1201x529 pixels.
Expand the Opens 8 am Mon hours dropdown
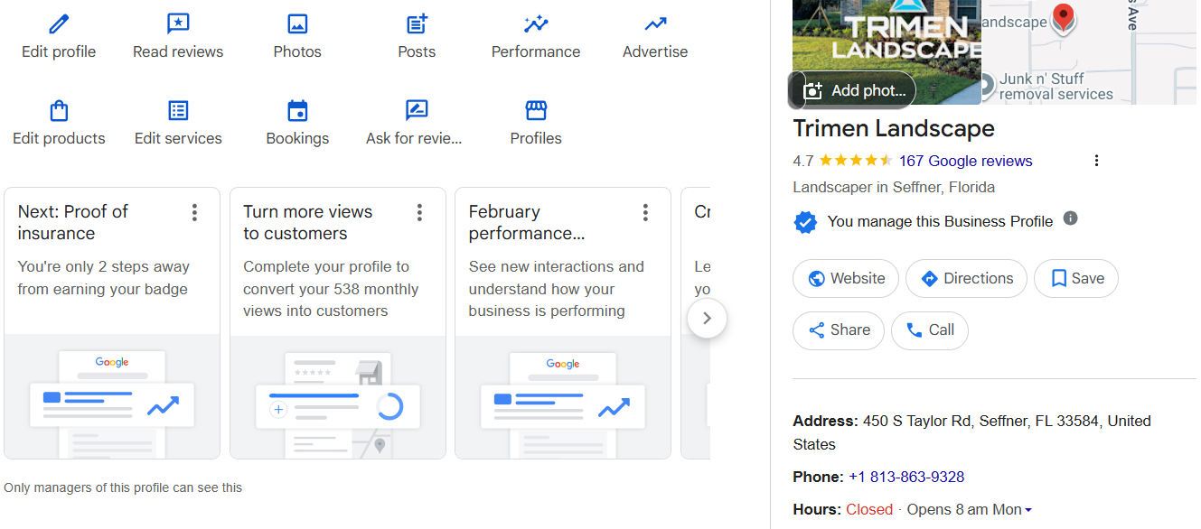coord(970,509)
